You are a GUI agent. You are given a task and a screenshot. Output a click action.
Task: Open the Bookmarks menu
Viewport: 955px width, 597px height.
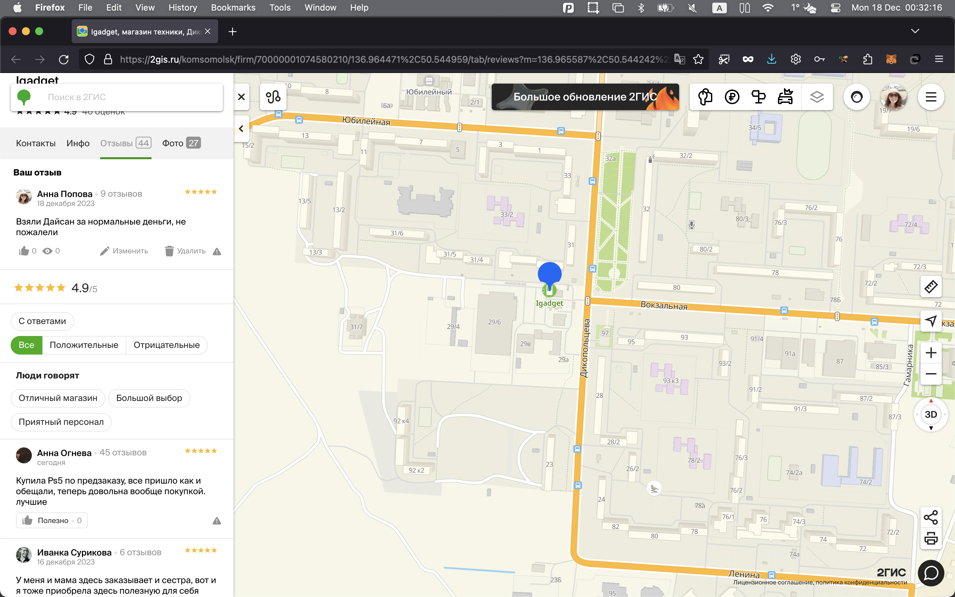(233, 8)
